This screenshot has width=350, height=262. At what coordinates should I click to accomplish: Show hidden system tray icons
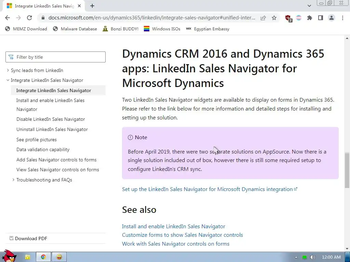[296, 257]
